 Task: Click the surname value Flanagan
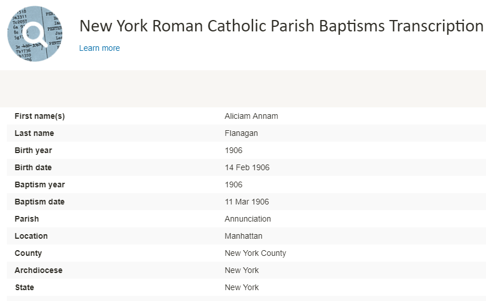[x=241, y=133]
